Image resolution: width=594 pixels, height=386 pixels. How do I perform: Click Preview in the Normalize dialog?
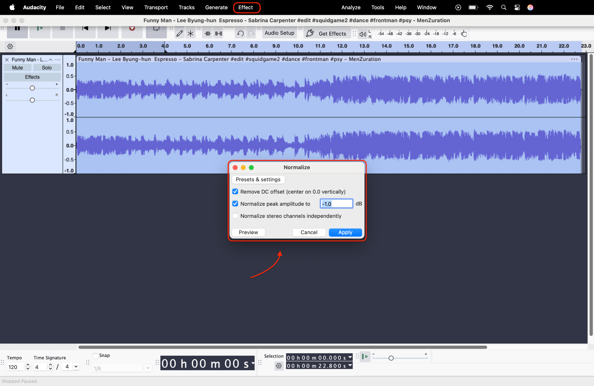[248, 232]
